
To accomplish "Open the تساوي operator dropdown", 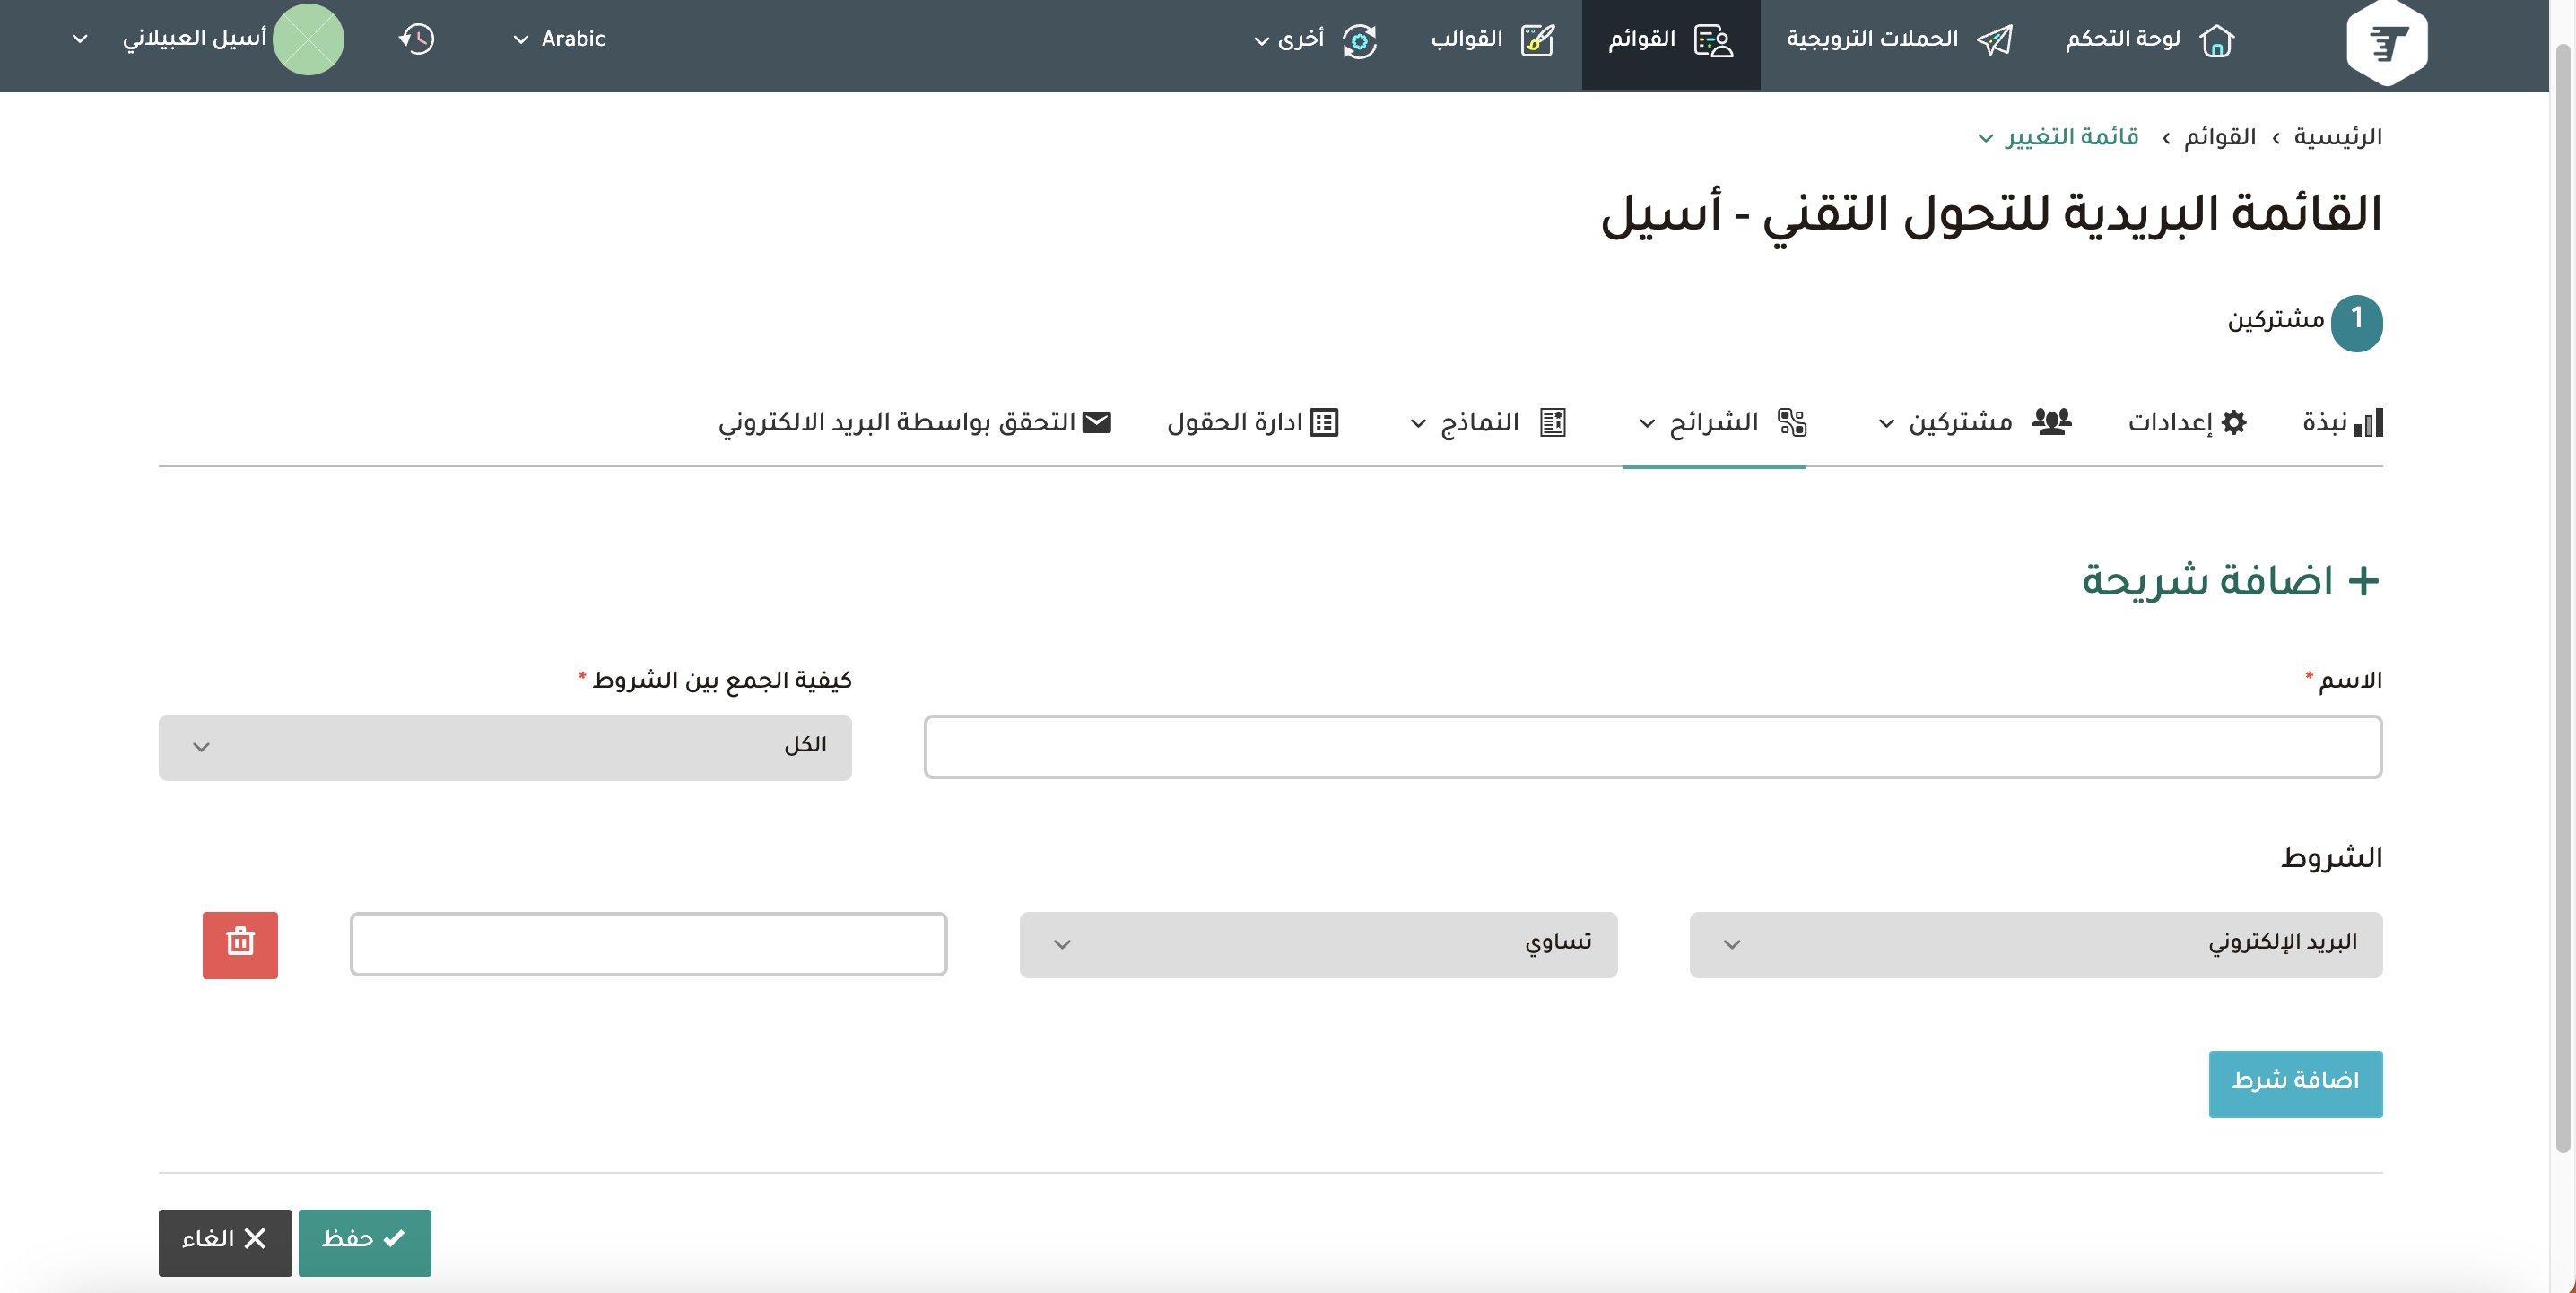I will click(1317, 944).
